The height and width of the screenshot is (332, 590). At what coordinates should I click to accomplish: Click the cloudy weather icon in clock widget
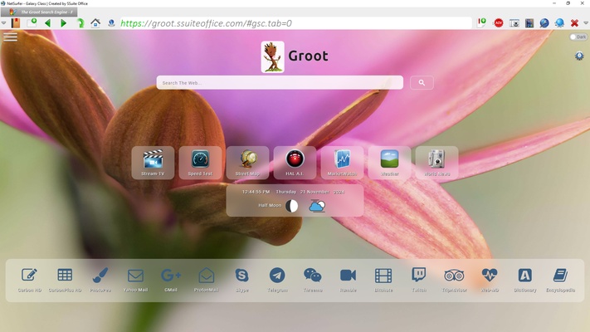(317, 206)
